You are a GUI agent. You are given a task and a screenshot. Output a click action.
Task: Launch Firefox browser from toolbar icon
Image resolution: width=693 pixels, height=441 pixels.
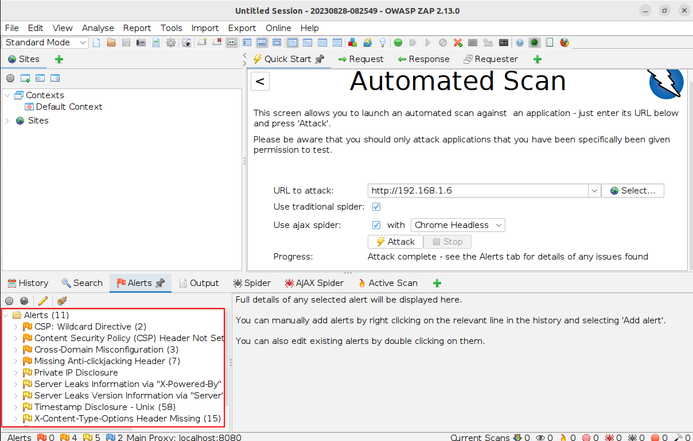pos(564,42)
